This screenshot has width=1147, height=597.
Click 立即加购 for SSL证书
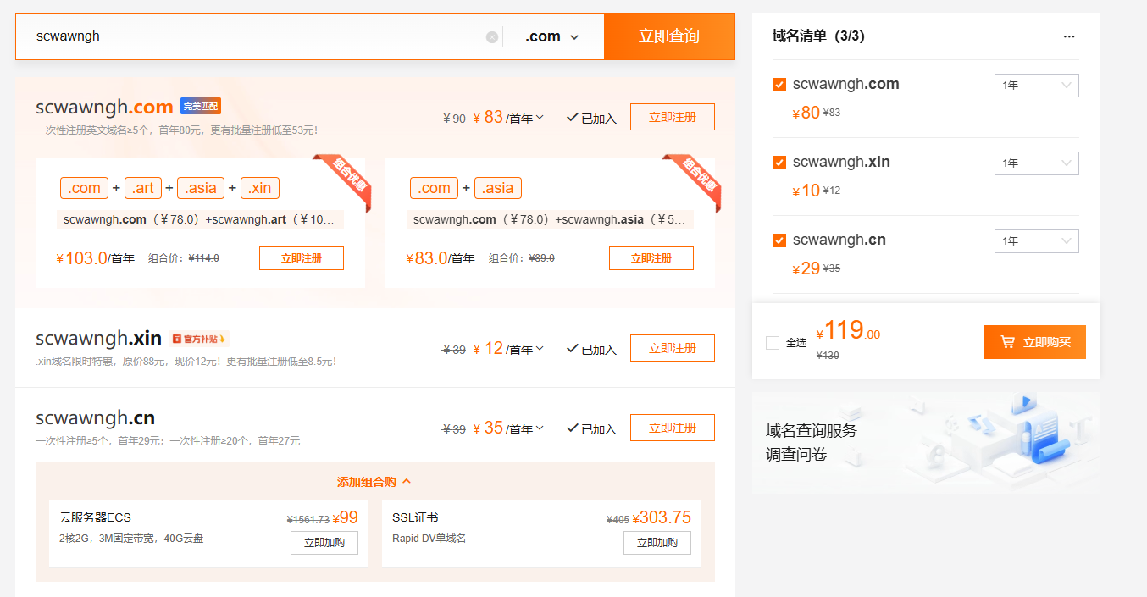[657, 543]
